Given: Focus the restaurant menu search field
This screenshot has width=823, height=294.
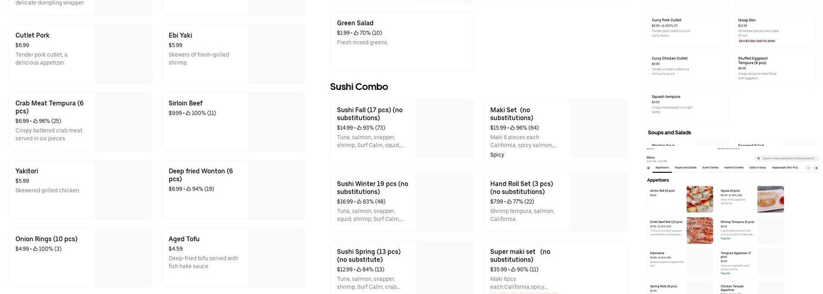Looking at the screenshot, I should 788,158.
